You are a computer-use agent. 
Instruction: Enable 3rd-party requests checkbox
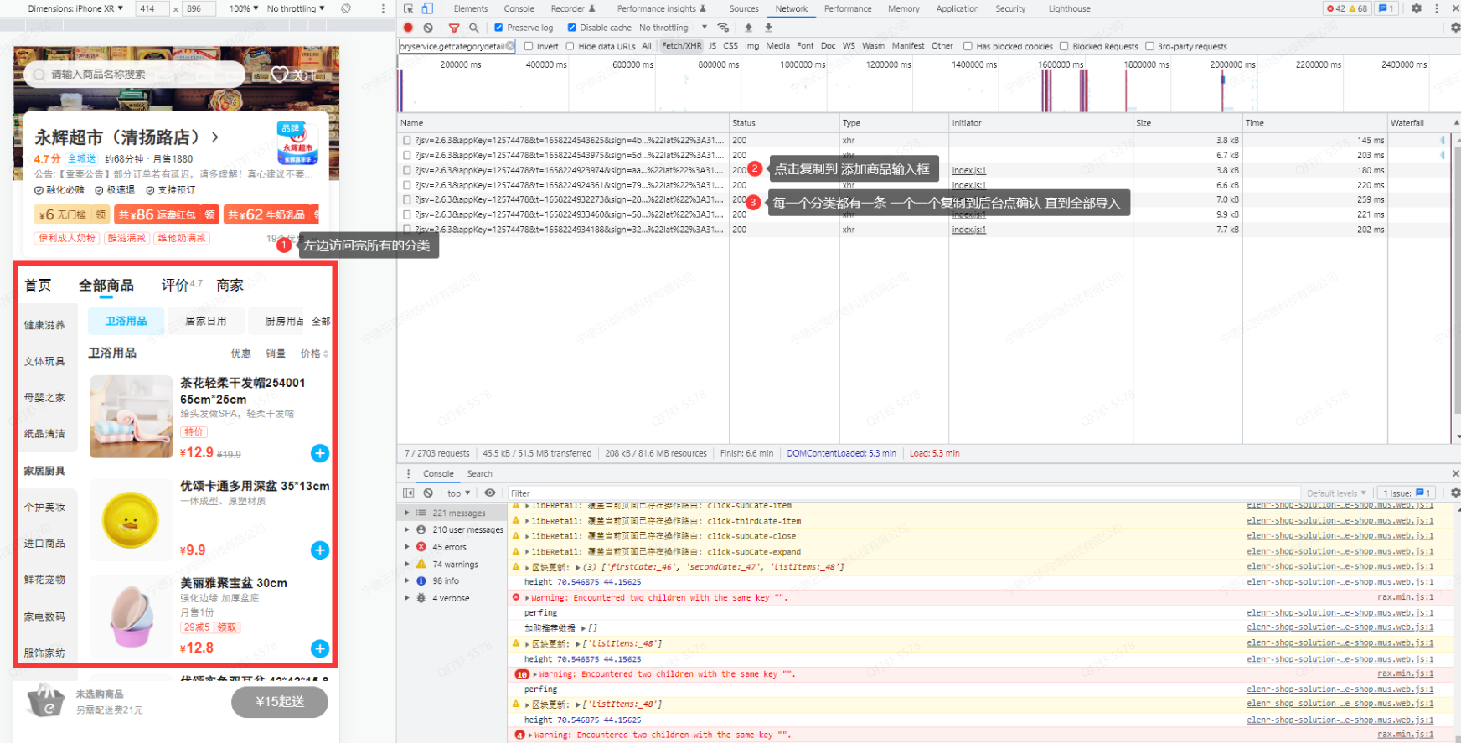[1149, 46]
